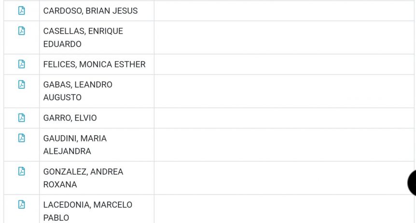
Task: Open PDF icon for GABAS, LEANDRO AUGUSTO
Action: tap(22, 84)
